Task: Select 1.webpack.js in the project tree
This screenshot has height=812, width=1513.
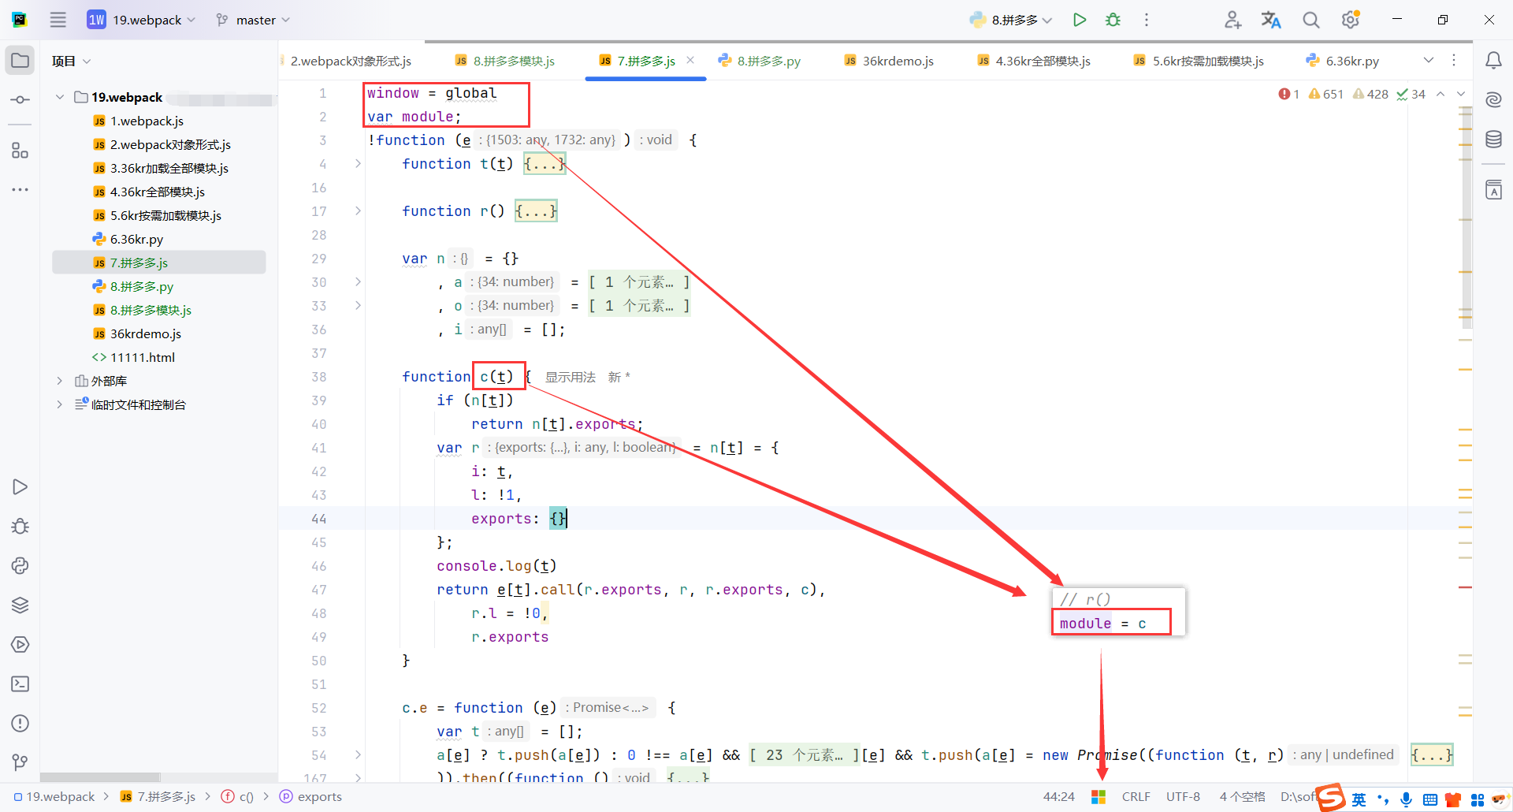Action: point(147,121)
